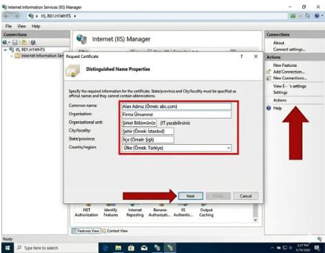Screen dimensions: 325x253
Task: Switch to Features View tab
Action: (86, 231)
